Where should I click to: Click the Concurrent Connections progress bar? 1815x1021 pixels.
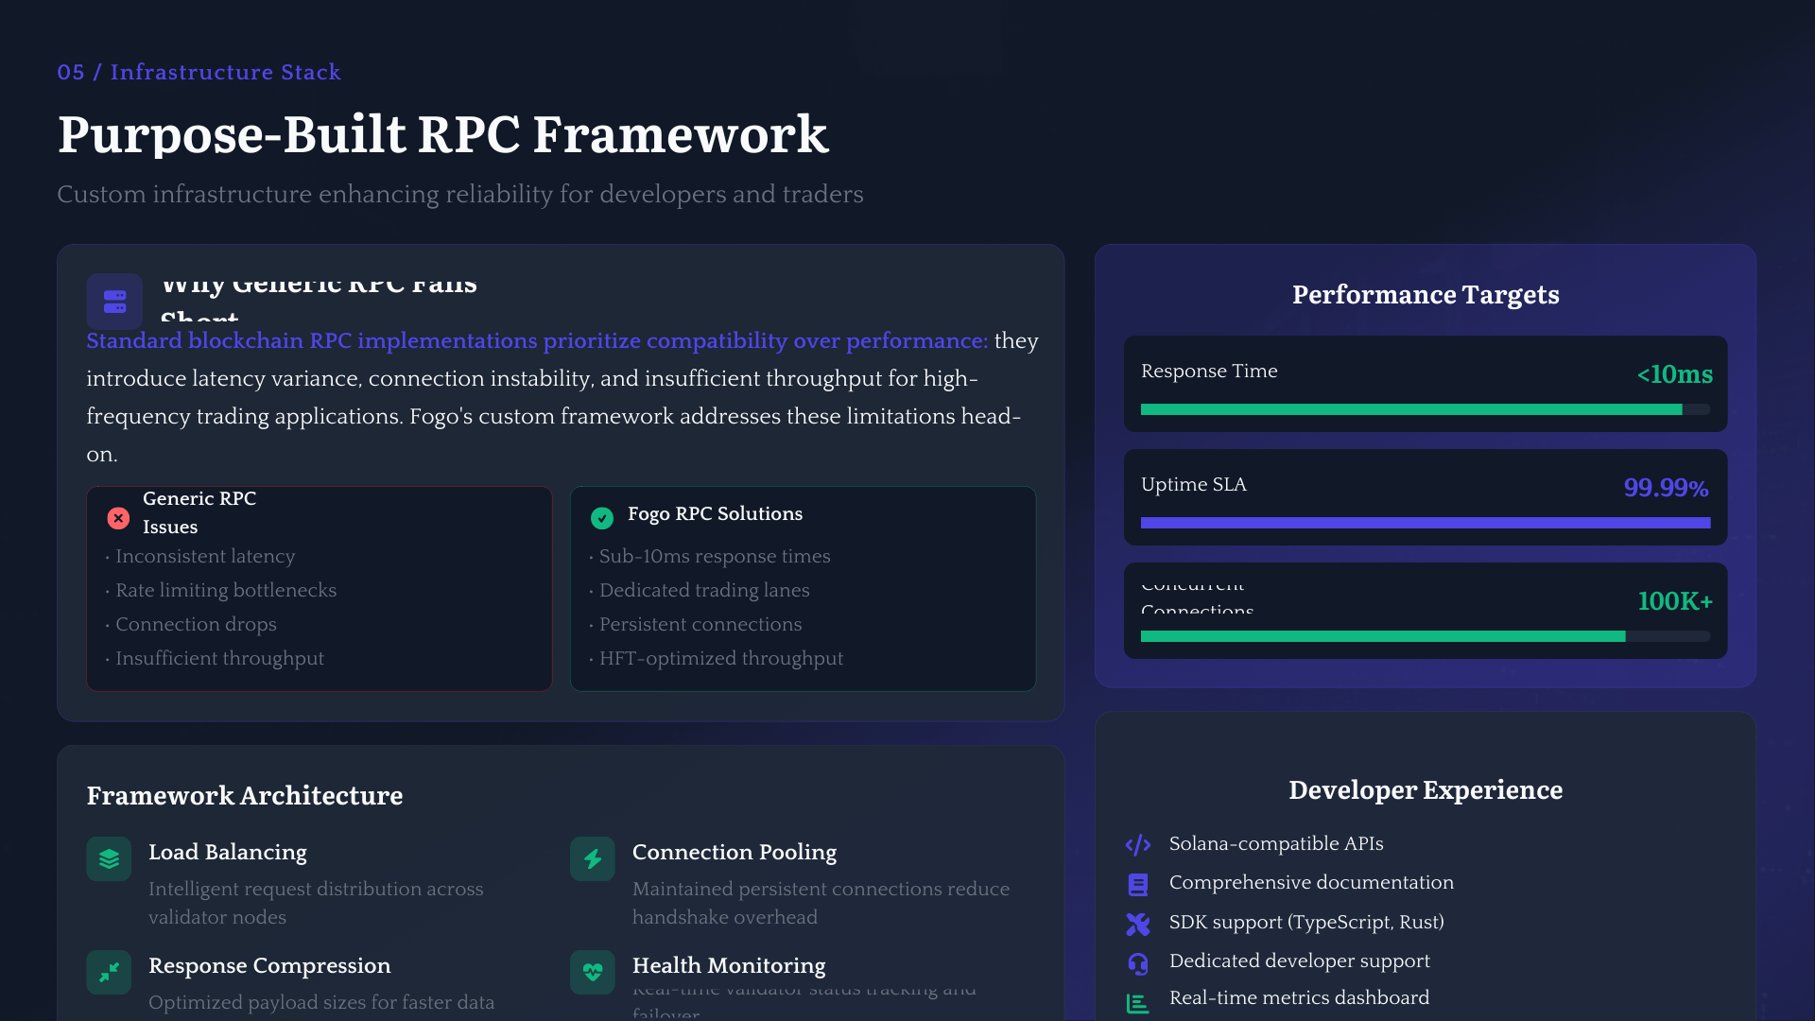coord(1382,636)
